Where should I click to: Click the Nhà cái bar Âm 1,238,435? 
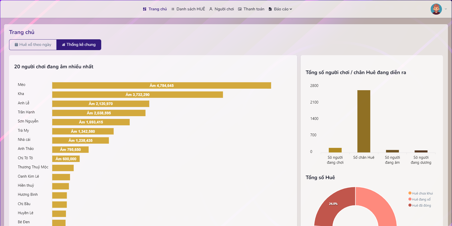point(81,140)
